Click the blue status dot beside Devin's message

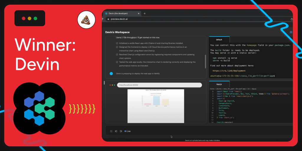pos(111,73)
